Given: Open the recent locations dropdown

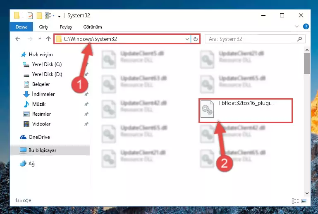Looking at the screenshot, I should tap(40, 38).
